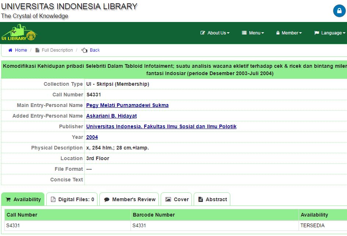
Task: Switch to the Abstract tab
Action: click(212, 199)
